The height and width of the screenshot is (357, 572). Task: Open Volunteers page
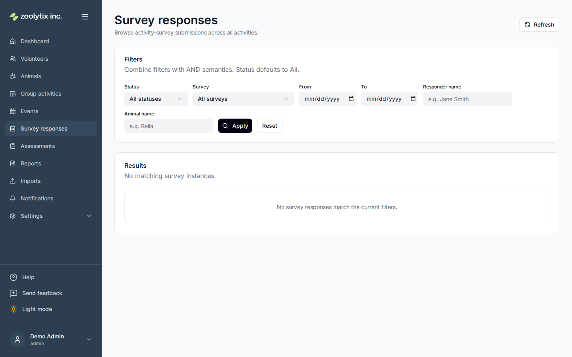tap(51, 59)
